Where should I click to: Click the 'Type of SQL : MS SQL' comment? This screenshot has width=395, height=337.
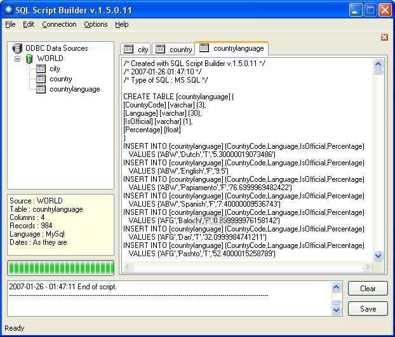[166, 80]
